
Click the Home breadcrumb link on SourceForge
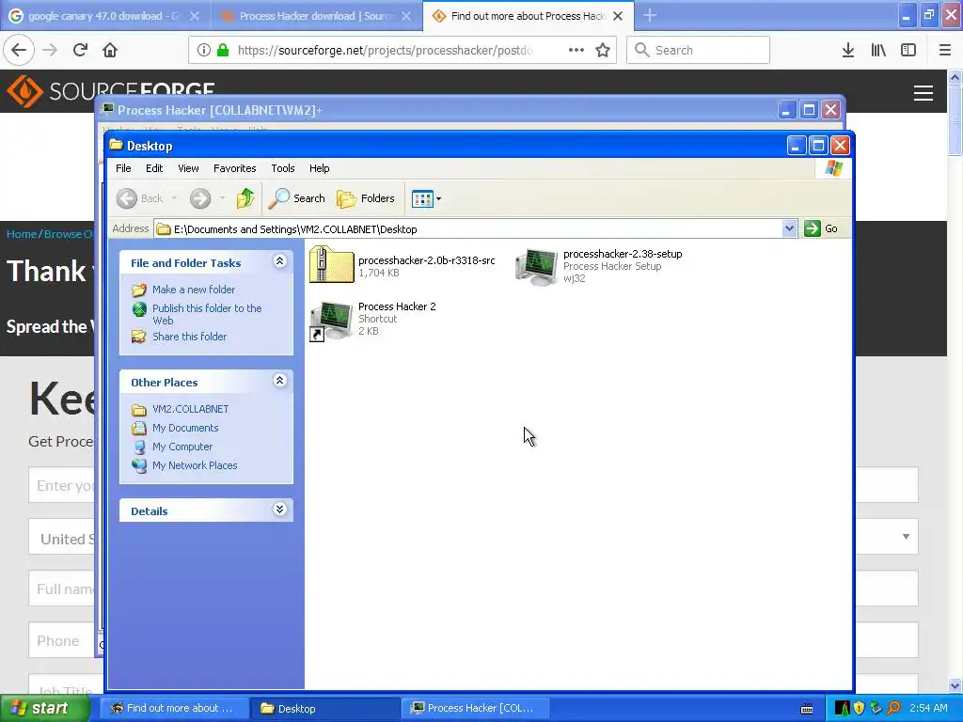click(x=22, y=234)
